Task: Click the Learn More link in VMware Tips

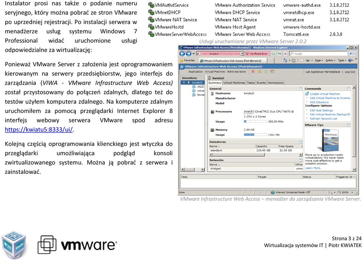Action: click(x=313, y=168)
